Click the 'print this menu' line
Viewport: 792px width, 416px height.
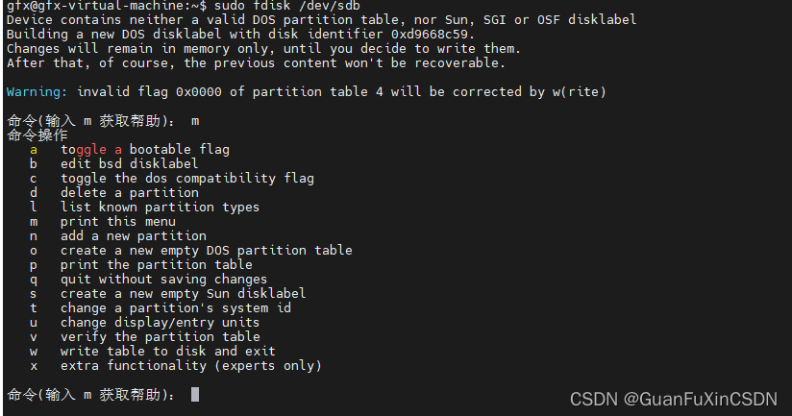point(117,221)
